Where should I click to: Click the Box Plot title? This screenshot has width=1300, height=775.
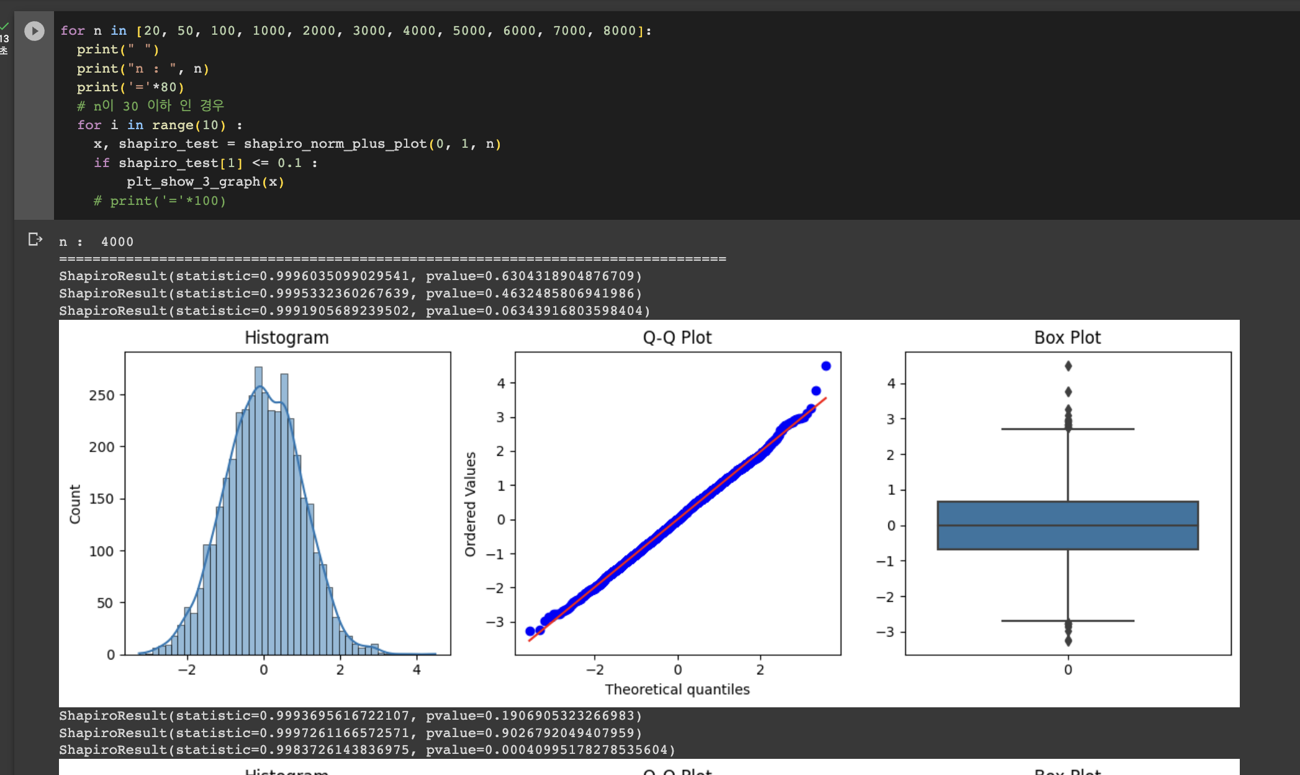[x=1067, y=337]
